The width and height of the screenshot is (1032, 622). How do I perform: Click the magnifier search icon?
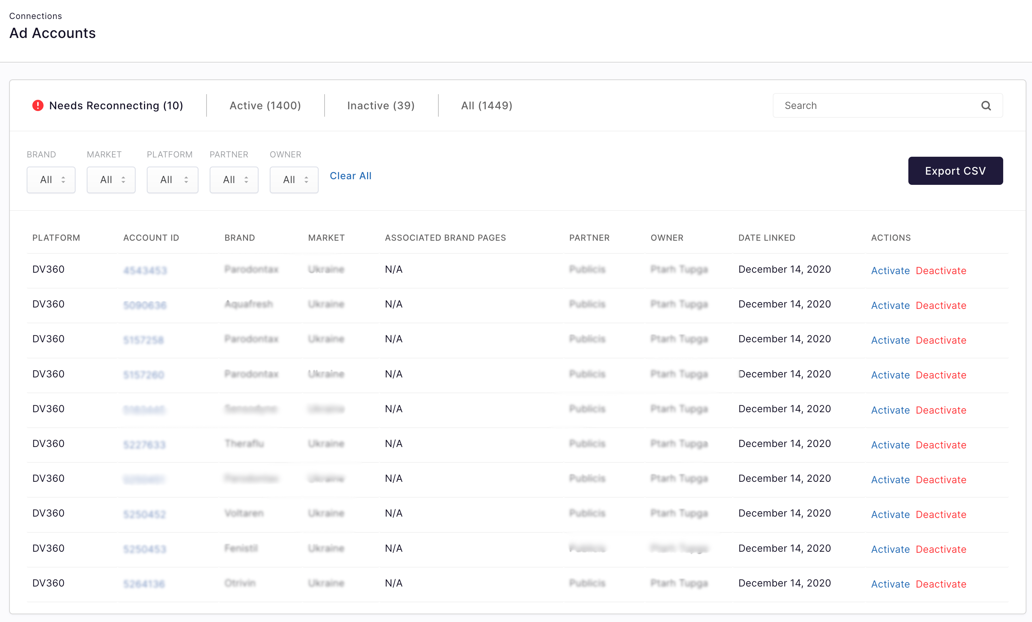tap(986, 106)
